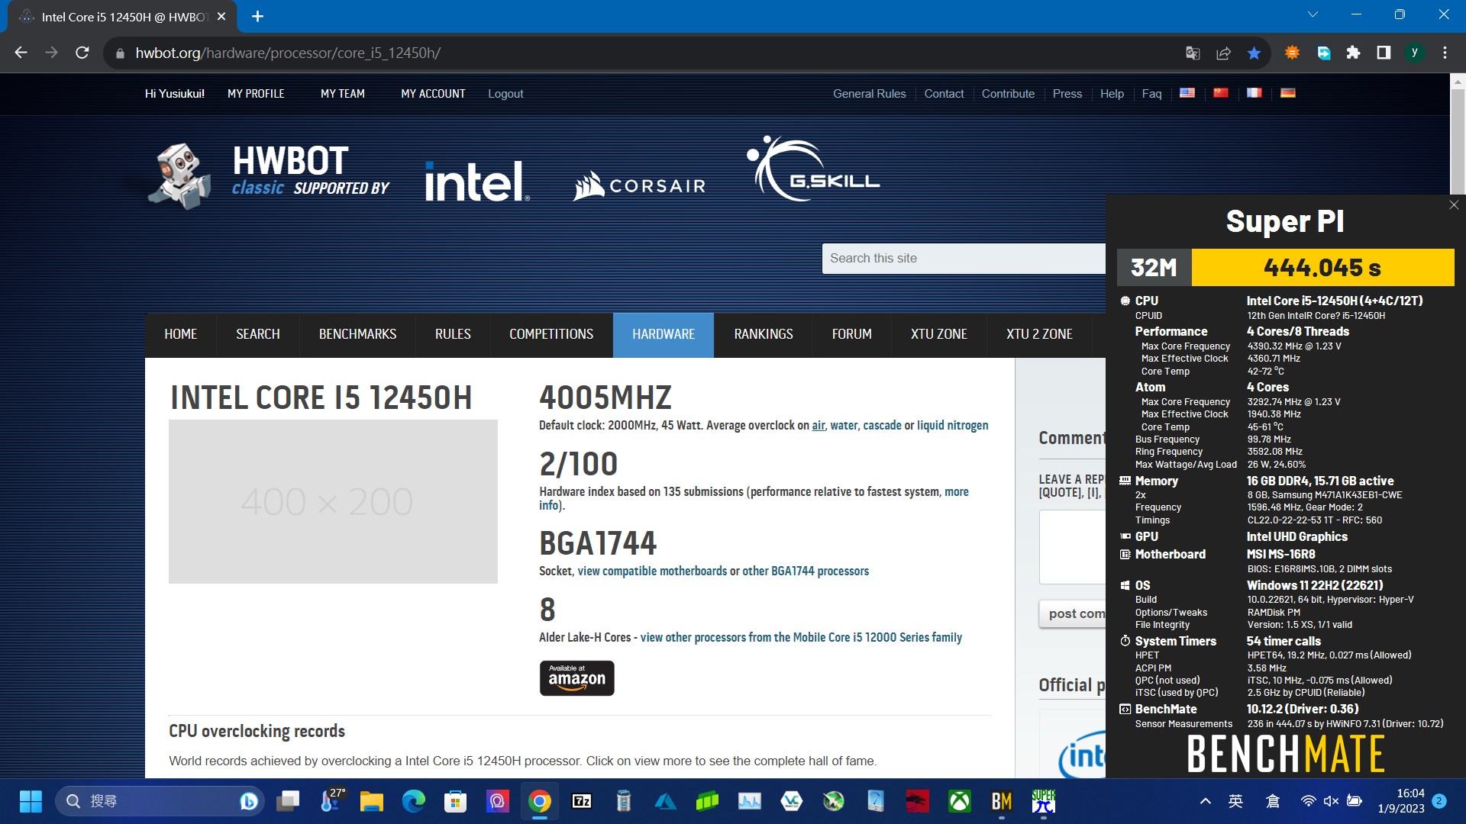The image size is (1466, 824).
Task: Open MY PROFILE link
Action: (256, 94)
